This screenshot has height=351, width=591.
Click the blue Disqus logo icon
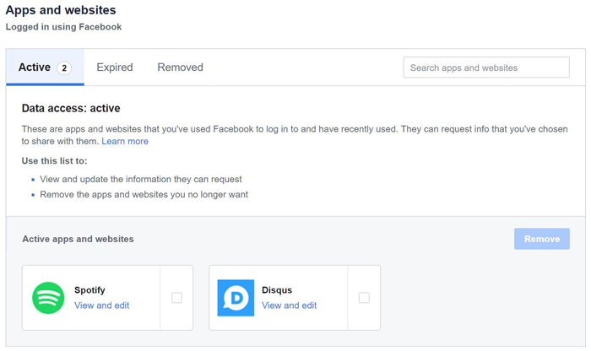[x=236, y=298]
